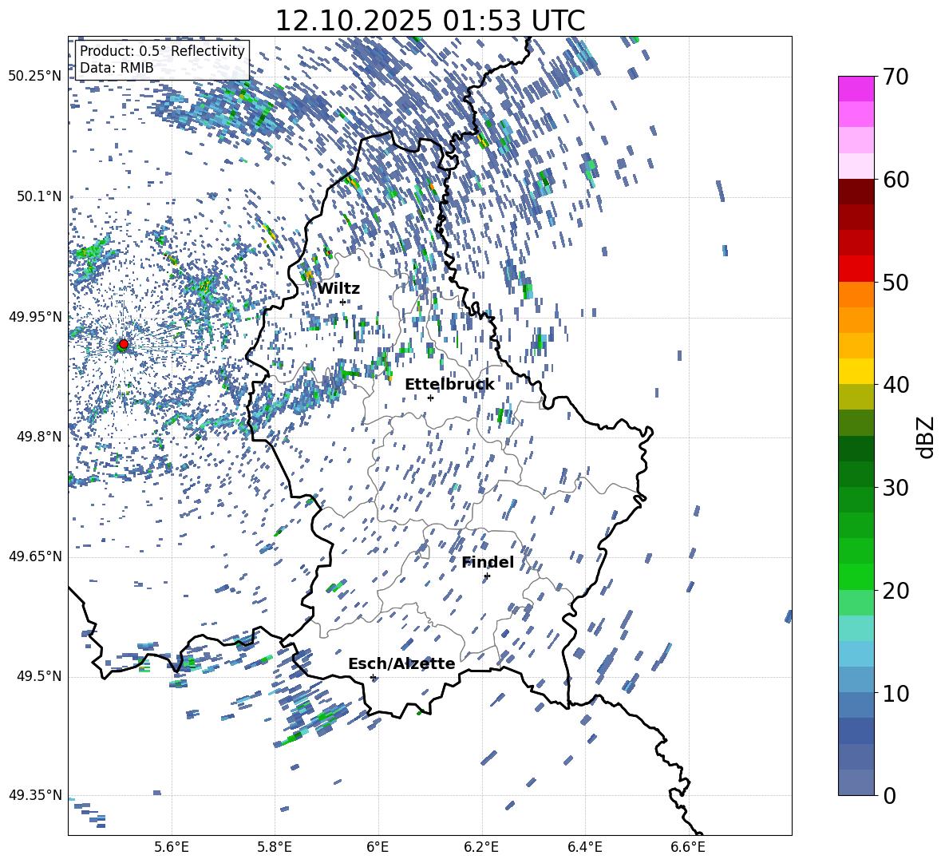Image resolution: width=945 pixels, height=863 pixels.
Task: Click the red radar site marker
Action: (123, 344)
